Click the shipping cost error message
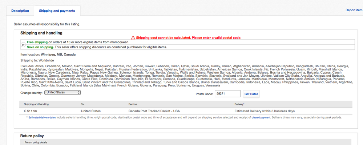This screenshot has height=145, width=363. tap(189, 37)
